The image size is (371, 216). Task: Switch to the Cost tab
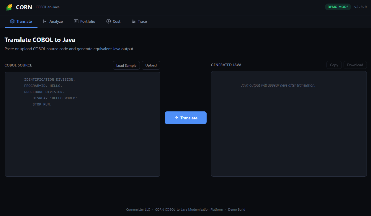[113, 21]
